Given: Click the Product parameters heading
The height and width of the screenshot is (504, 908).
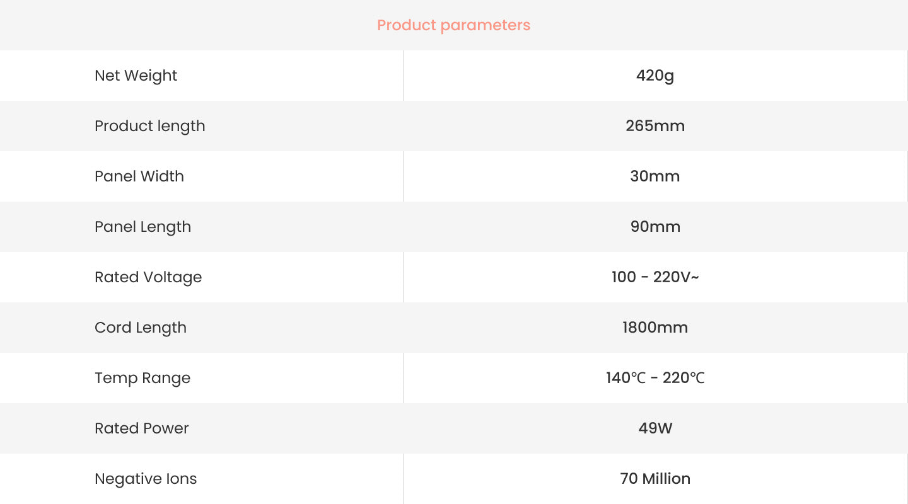Looking at the screenshot, I should coord(453,25).
